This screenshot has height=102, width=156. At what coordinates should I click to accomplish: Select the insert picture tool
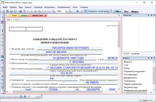(x=2, y=57)
